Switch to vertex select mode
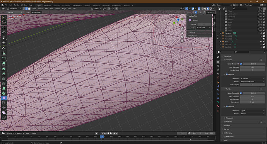This screenshot has height=144, width=267. coord(24,8)
